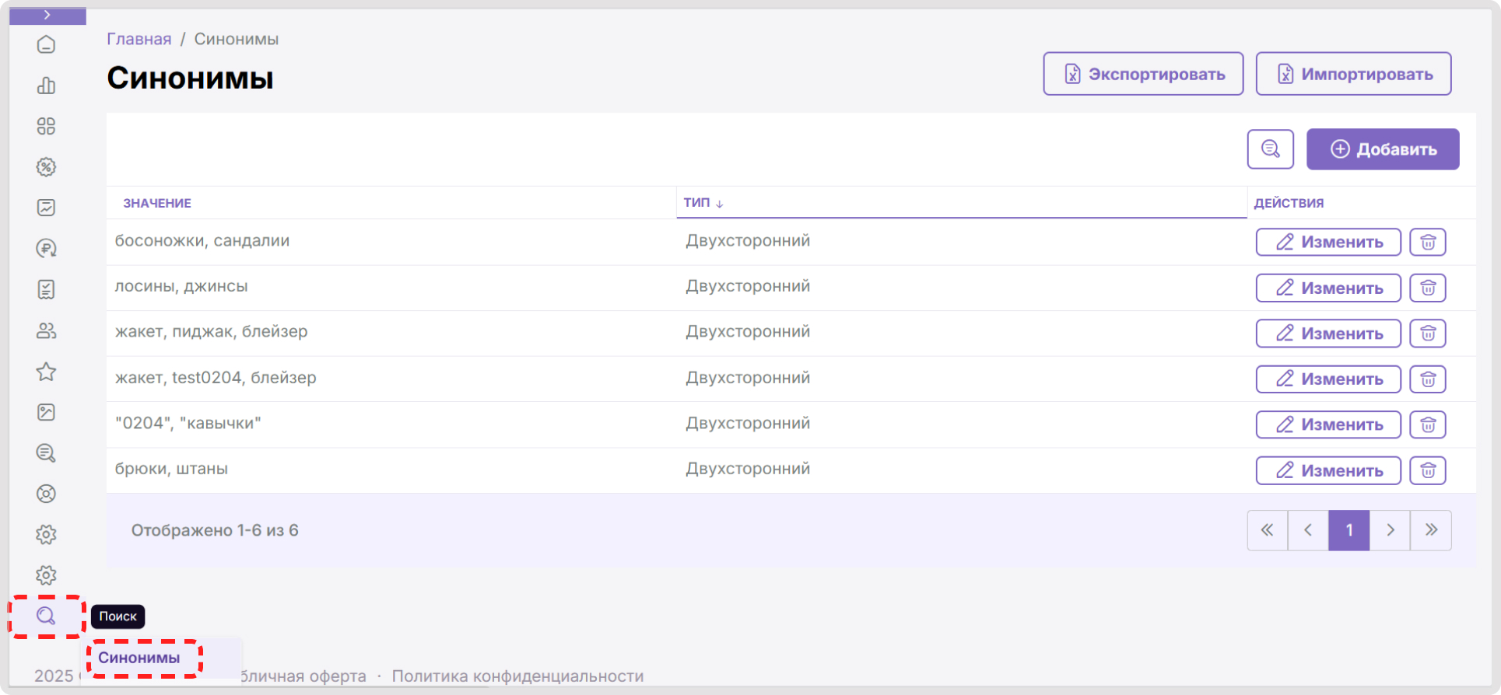Open the checklist orders icon
Screen dimensions: 1501x695
pos(47,289)
